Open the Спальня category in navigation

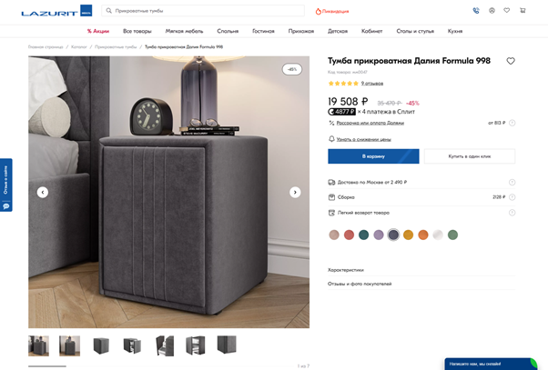228,31
